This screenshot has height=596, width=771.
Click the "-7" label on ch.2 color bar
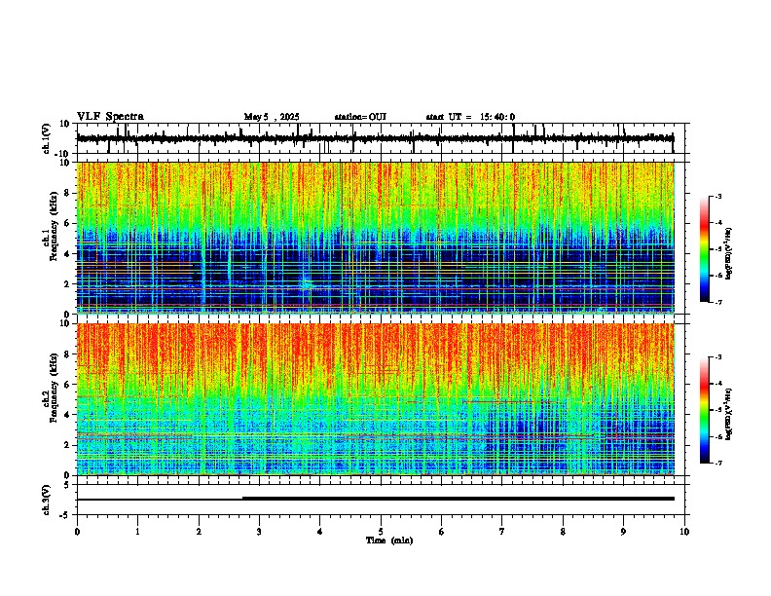coord(717,464)
